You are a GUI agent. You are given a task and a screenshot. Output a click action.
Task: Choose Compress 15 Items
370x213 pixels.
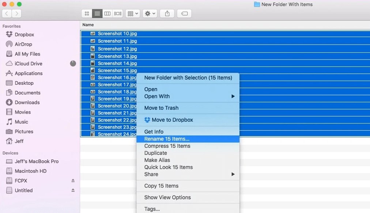pos(188,146)
